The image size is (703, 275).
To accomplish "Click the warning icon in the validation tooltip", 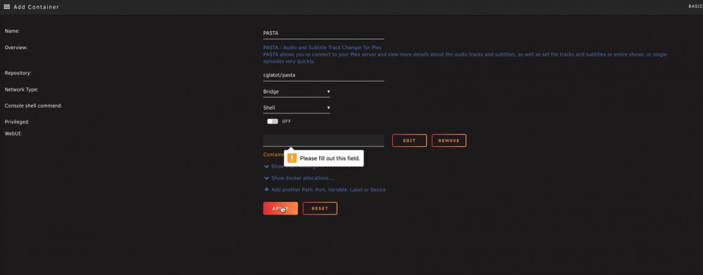I will point(292,158).
